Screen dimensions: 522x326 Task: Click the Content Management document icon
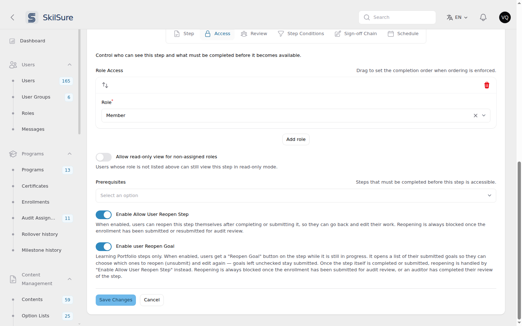(13, 279)
